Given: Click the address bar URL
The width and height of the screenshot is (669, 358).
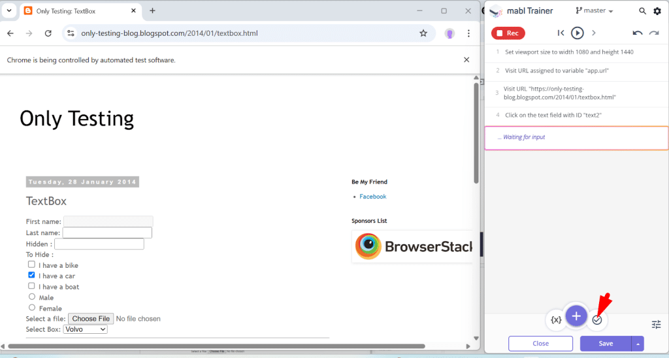Looking at the screenshot, I should [169, 33].
